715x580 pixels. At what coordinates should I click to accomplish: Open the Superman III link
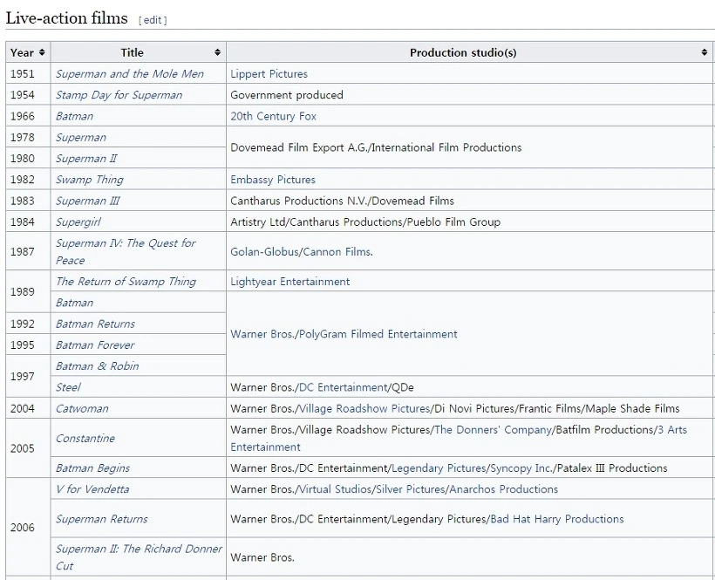pyautogui.click(x=87, y=201)
